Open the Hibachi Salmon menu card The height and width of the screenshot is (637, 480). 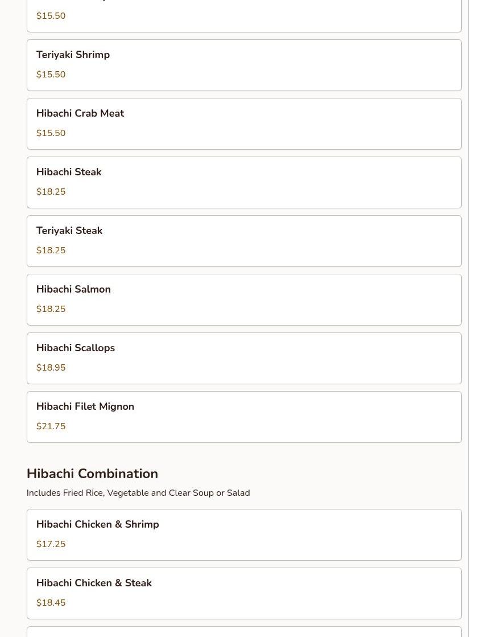73,290
